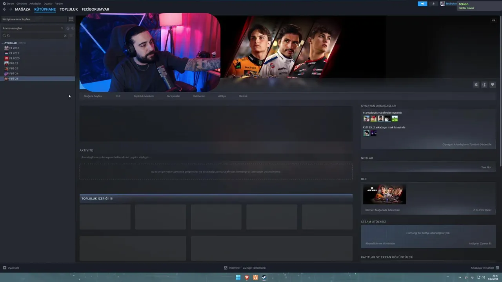Click first friend avatar who played
Viewport: 502px width, 282px height.
pyautogui.click(x=366, y=118)
